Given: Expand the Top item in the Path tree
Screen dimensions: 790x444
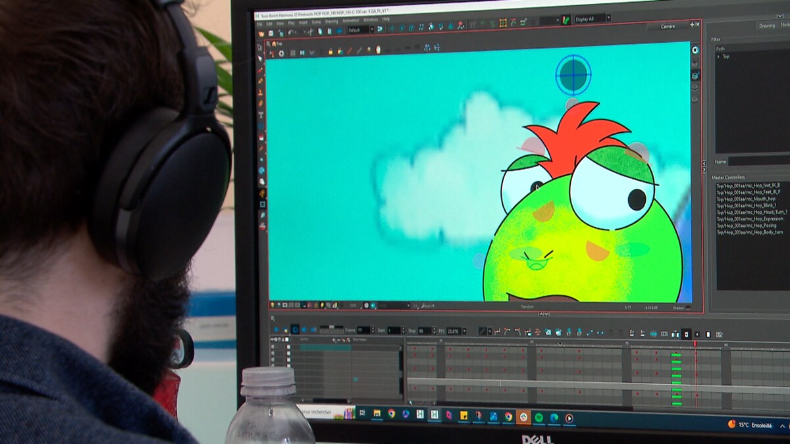Looking at the screenshot, I should tap(718, 57).
